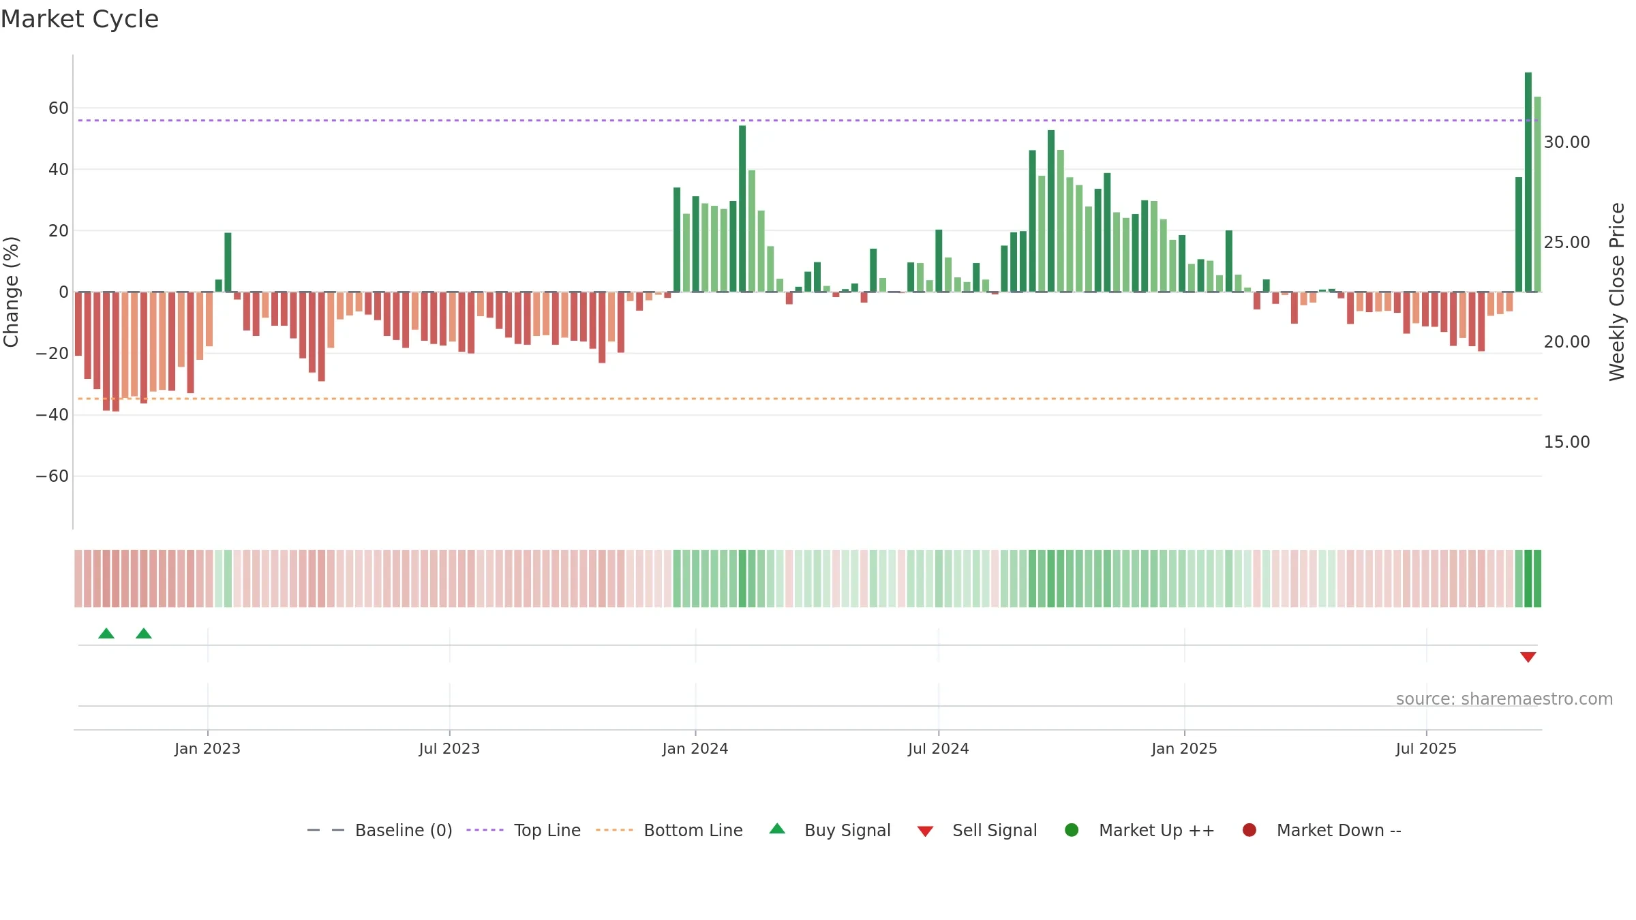Click the 60 tick on change axis
The width and height of the screenshot is (1636, 920).
[59, 108]
